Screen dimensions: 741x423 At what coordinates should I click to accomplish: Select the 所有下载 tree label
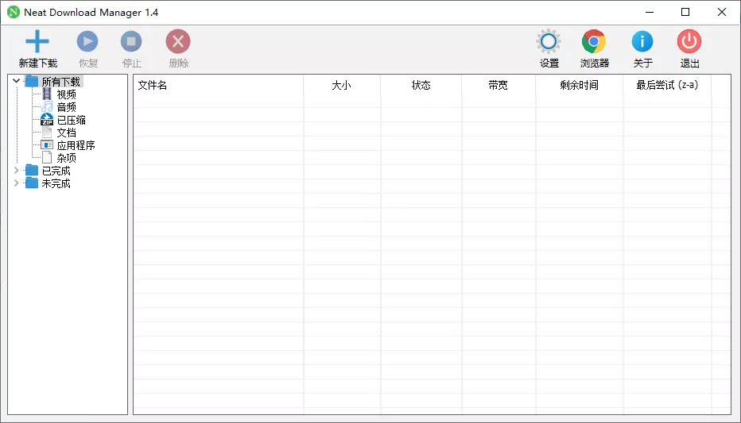click(x=61, y=82)
